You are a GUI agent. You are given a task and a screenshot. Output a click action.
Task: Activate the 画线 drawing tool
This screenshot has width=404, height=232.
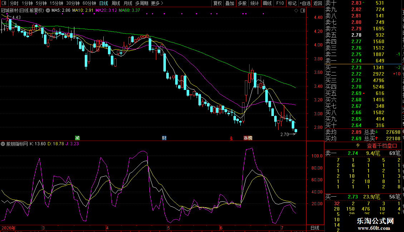tap(267, 3)
